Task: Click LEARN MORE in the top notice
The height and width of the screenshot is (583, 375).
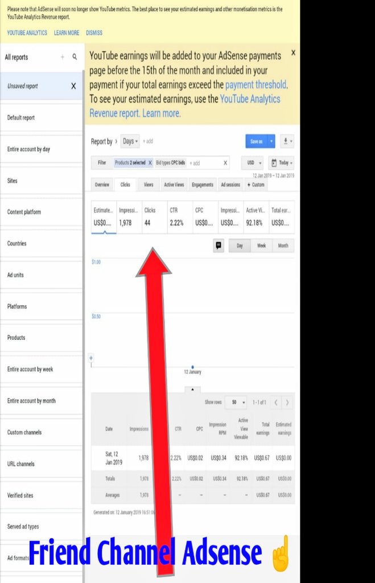Action: pos(67,32)
